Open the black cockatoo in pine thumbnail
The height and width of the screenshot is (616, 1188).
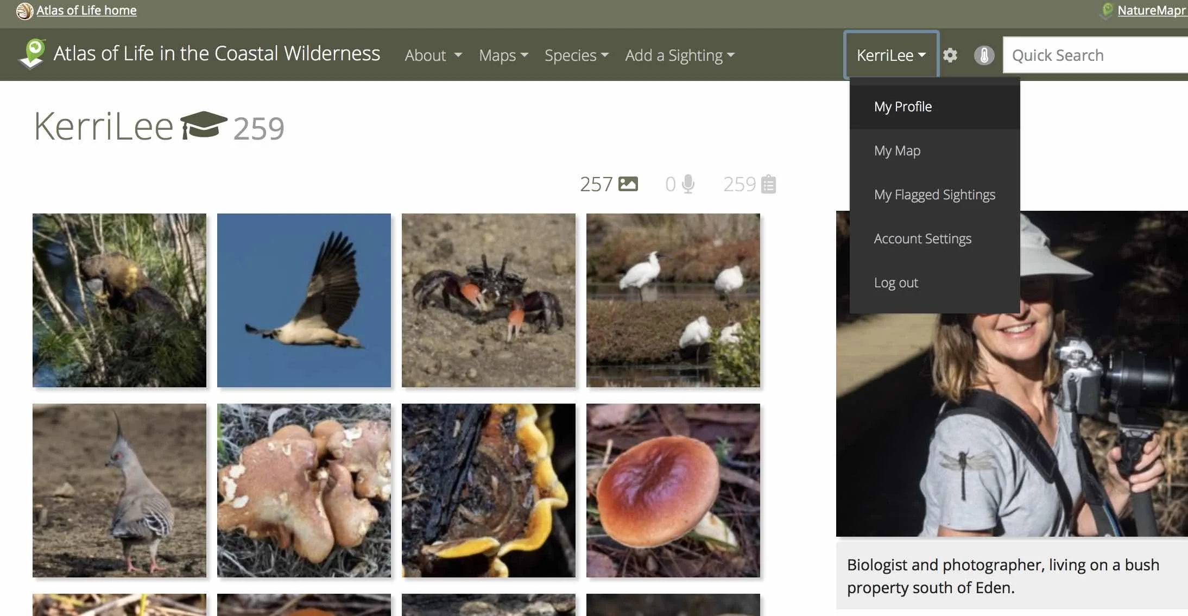tap(119, 300)
